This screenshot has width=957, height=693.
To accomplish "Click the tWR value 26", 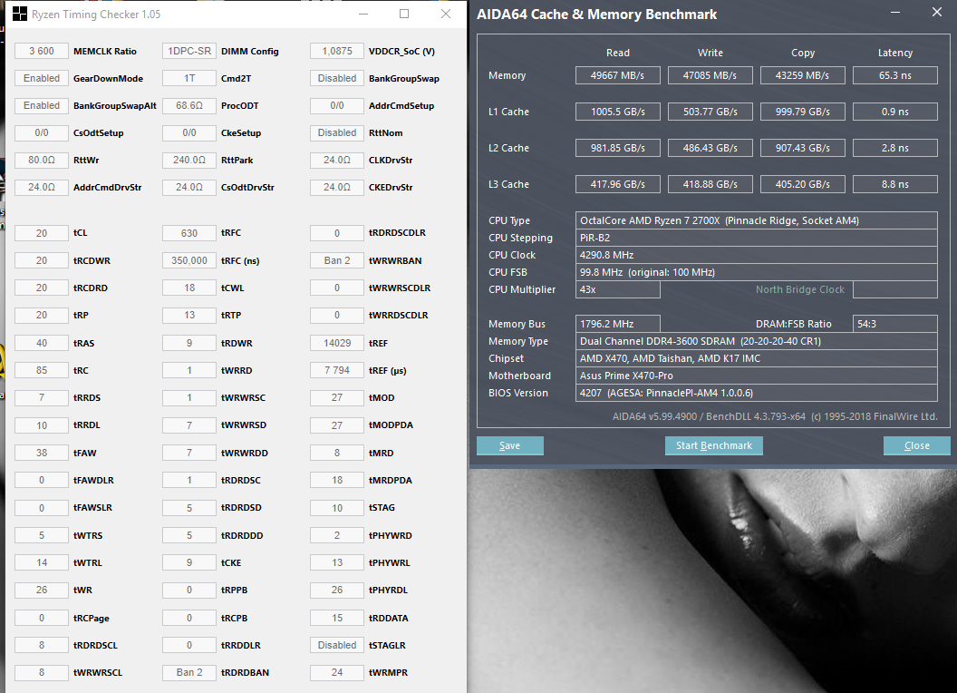I will (x=42, y=590).
